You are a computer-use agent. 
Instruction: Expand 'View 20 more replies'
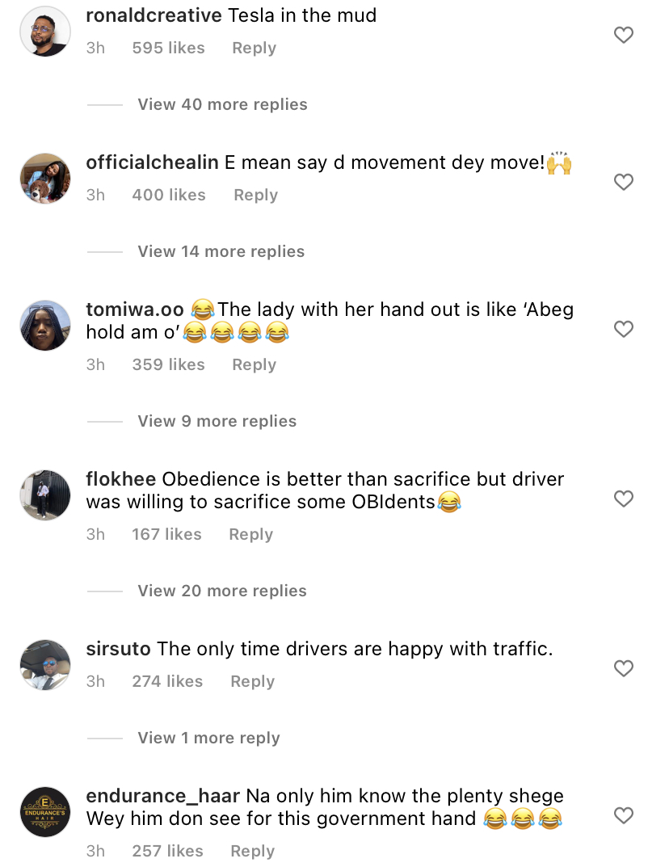221,591
